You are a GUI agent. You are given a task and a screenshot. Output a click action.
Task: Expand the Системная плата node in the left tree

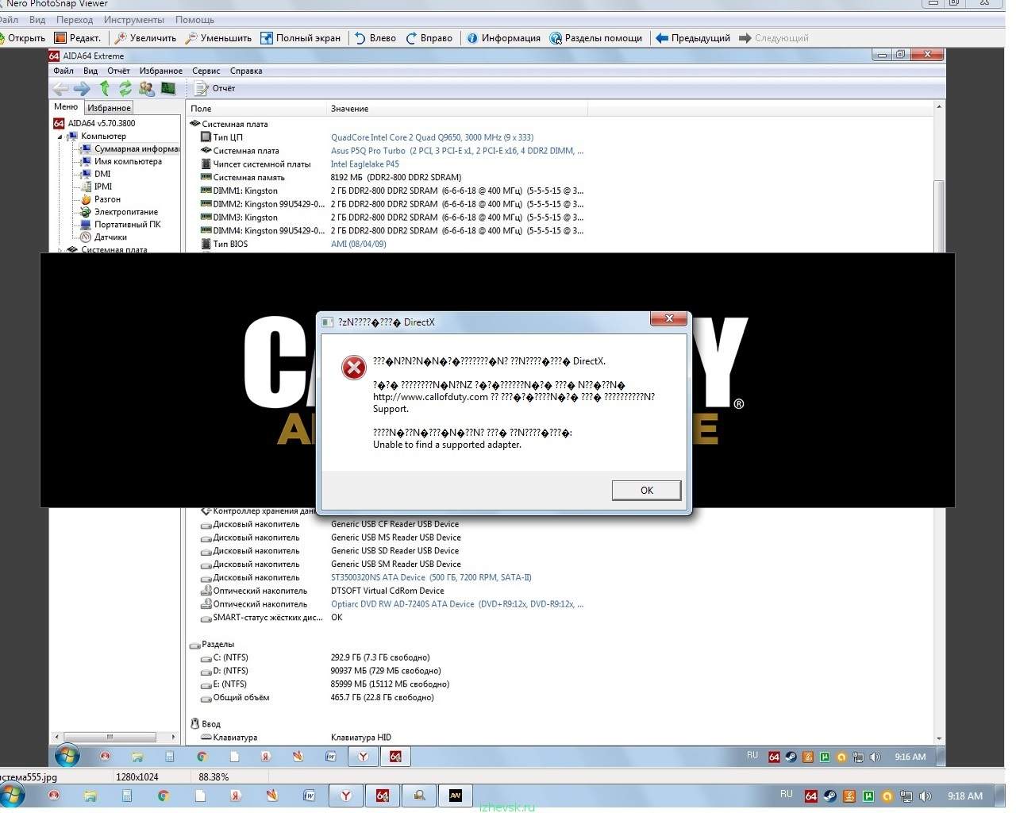click(x=60, y=250)
